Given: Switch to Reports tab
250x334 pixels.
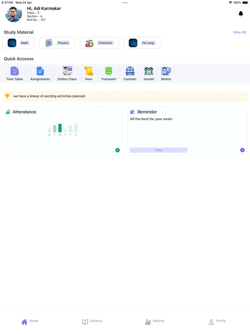Looking at the screenshot, I should coord(155,321).
